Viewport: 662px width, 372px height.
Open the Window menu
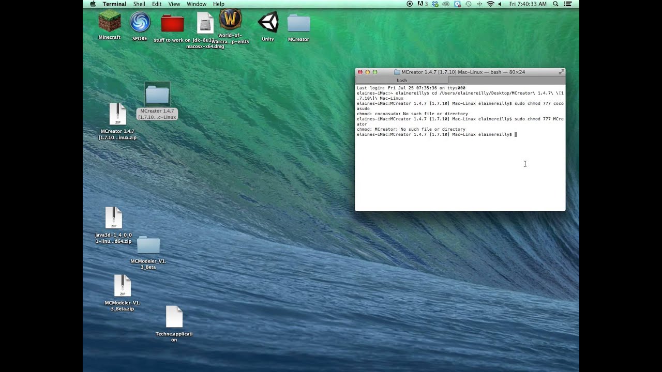click(197, 4)
